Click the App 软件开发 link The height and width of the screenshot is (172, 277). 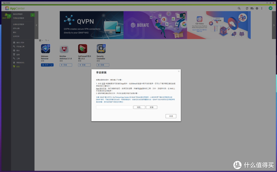[101, 89]
